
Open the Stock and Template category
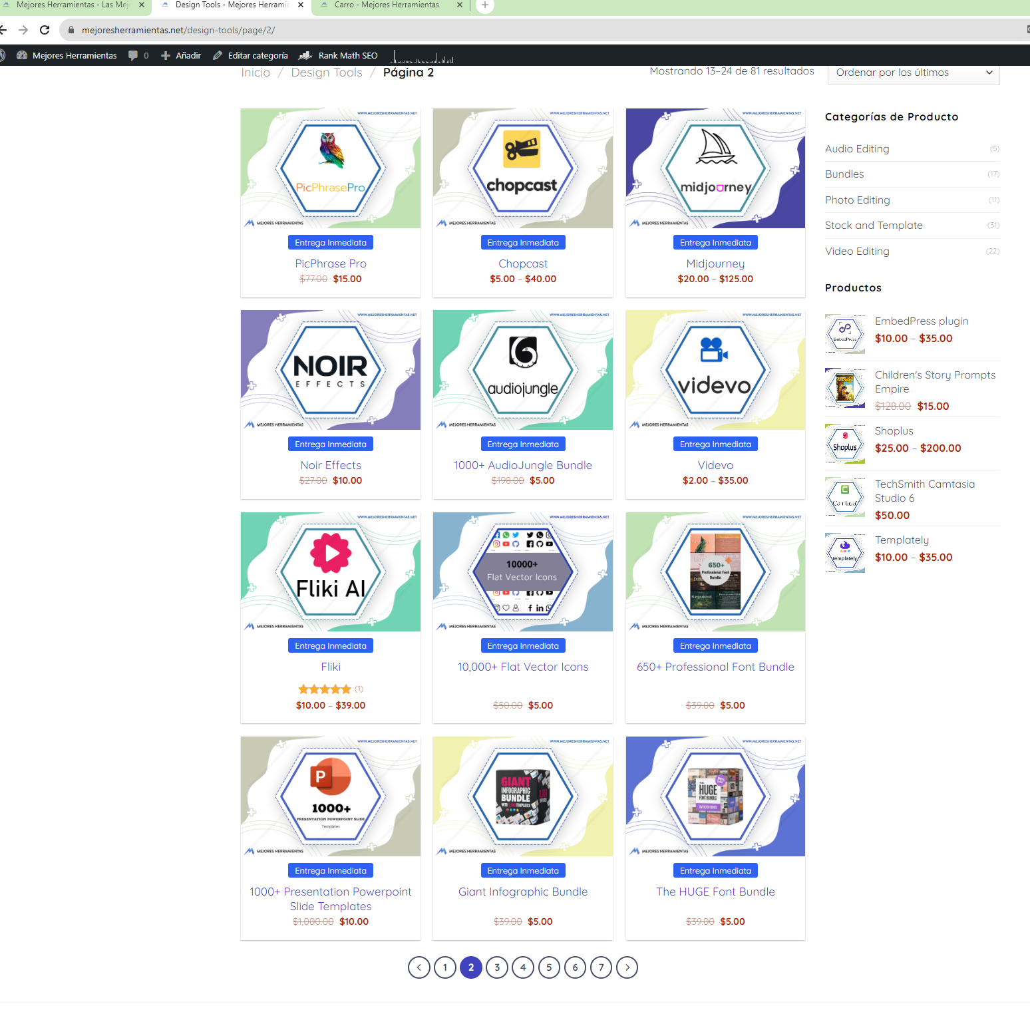[x=874, y=226]
